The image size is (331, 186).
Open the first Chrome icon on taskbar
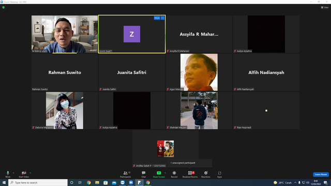click(x=88, y=182)
